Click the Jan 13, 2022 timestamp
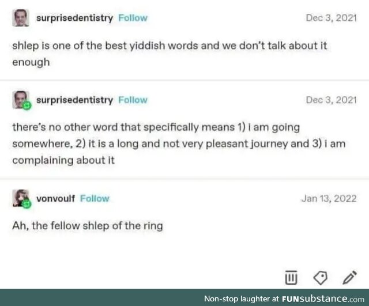 [329, 198]
